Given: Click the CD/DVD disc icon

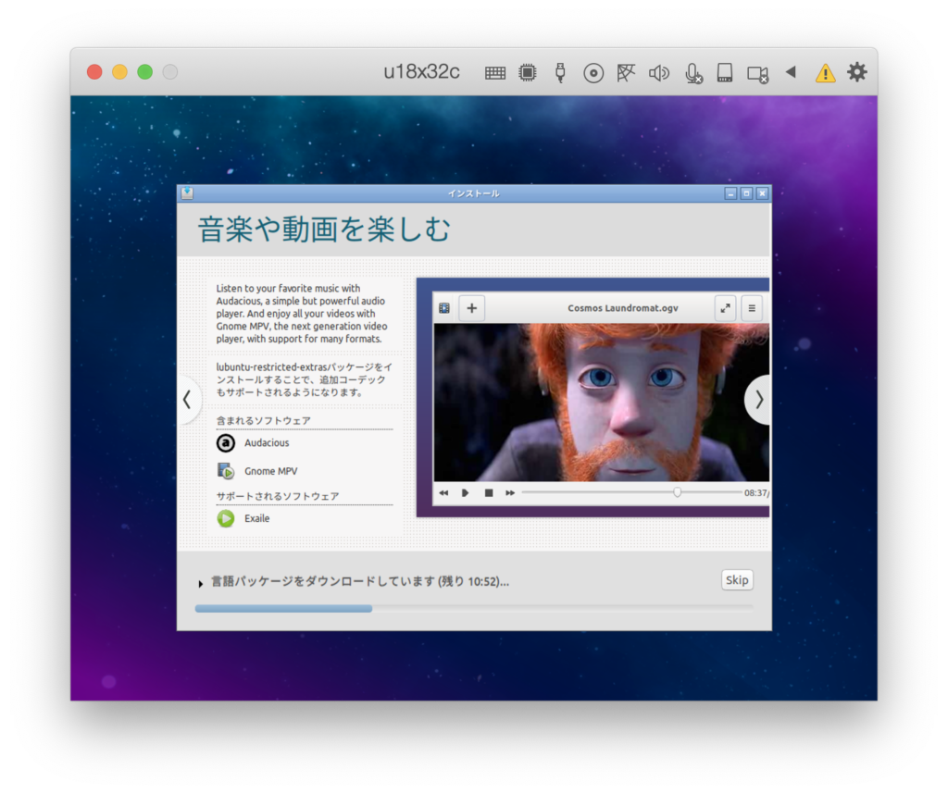Looking at the screenshot, I should pos(593,73).
